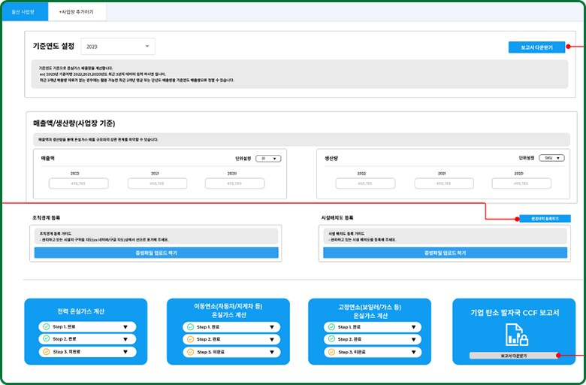This screenshot has width=586, height=385.
Task: Click orange status icon for 전력 Step 3
Action: point(47,351)
